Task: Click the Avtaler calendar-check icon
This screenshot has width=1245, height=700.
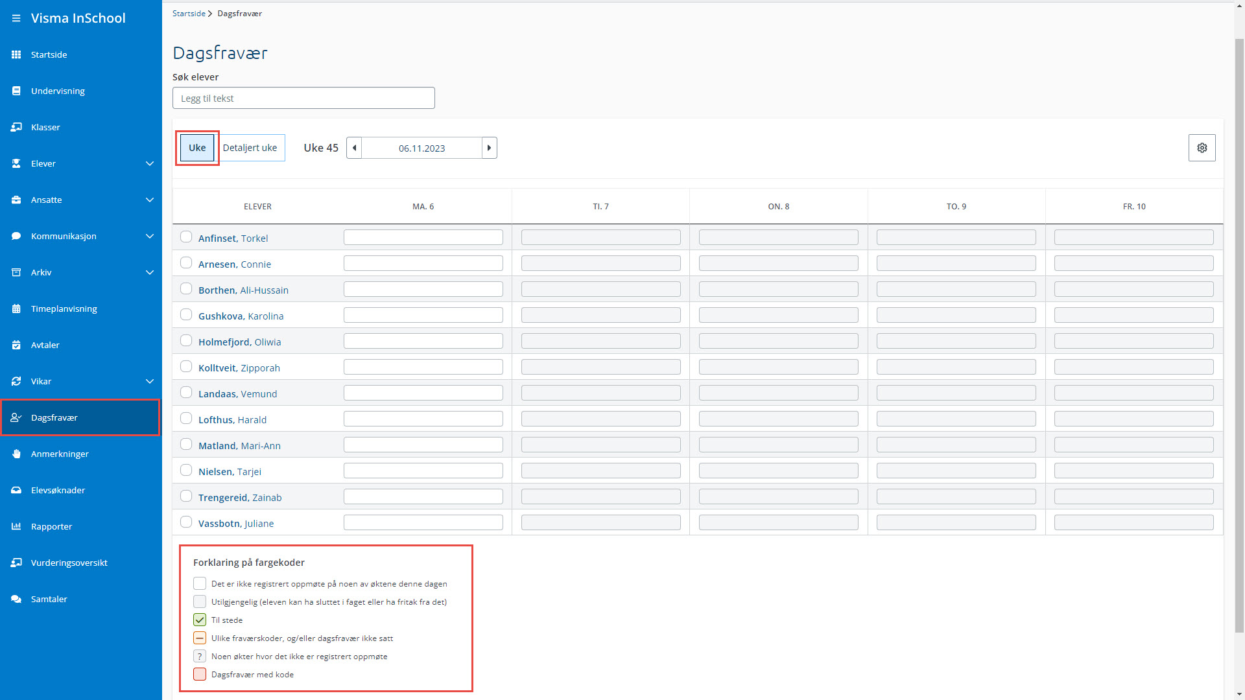Action: pyautogui.click(x=16, y=345)
